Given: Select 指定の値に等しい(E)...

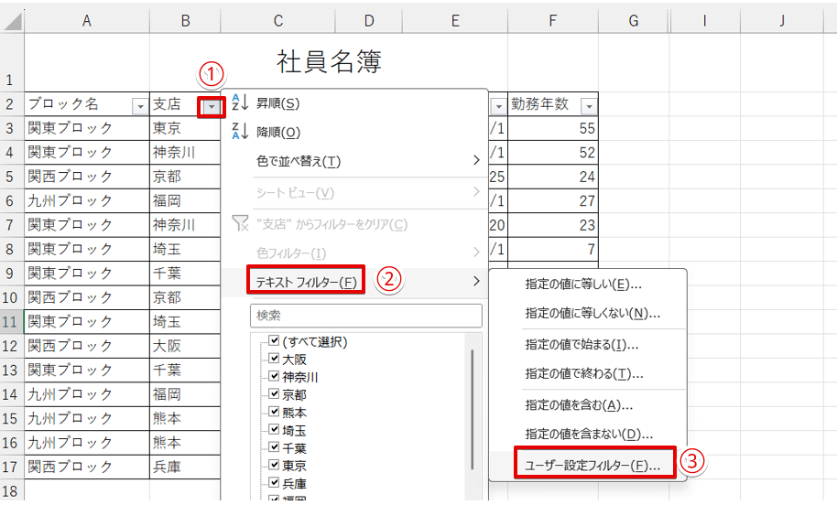Looking at the screenshot, I should click(583, 285).
